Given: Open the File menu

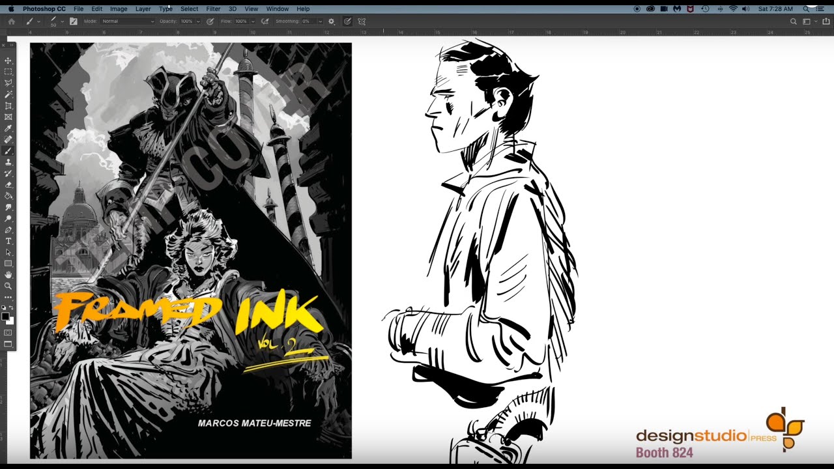Looking at the screenshot, I should pyautogui.click(x=78, y=9).
